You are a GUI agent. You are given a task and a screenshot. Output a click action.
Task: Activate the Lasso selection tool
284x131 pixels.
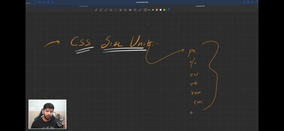116,10
